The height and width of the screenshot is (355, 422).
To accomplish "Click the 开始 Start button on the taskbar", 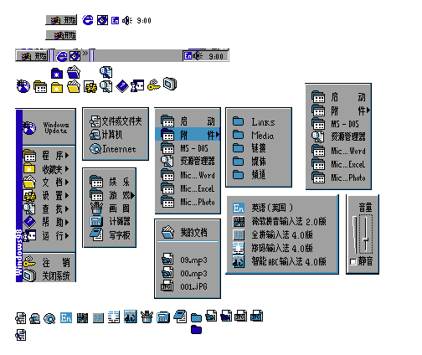I will pyautogui.click(x=32, y=56).
